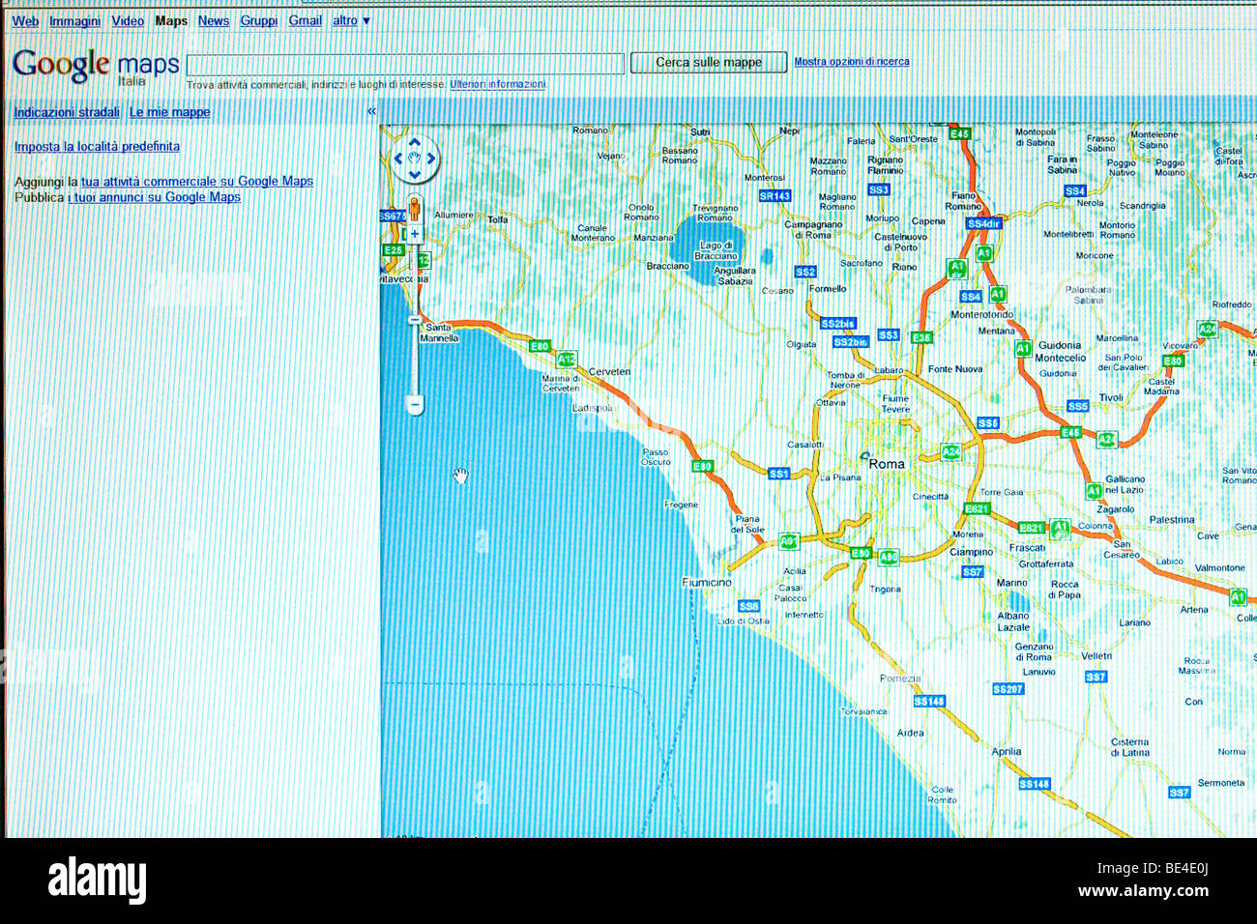
Task: Click the 'Fiumicino' label on the map
Action: point(707,583)
